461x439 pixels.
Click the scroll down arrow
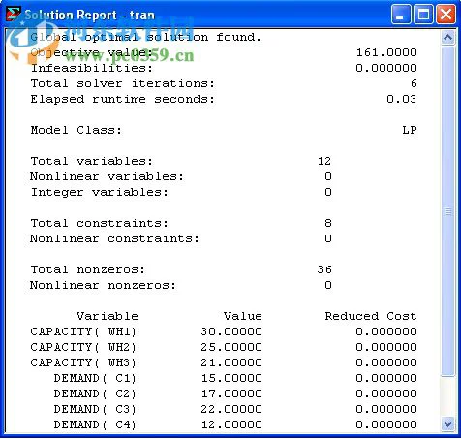pos(447,424)
